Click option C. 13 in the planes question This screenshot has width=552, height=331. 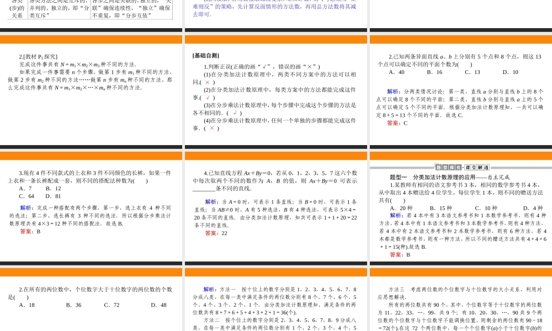473,72
